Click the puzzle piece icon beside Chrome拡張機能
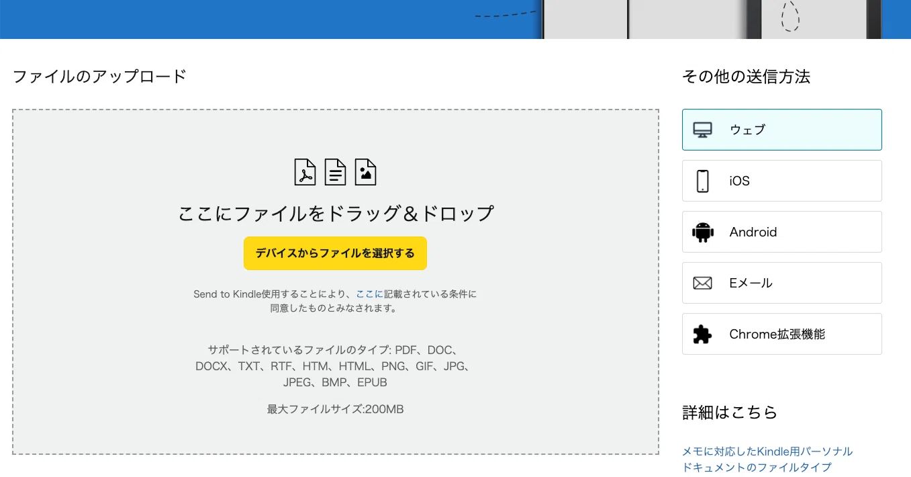The width and height of the screenshot is (911, 477). 702,334
